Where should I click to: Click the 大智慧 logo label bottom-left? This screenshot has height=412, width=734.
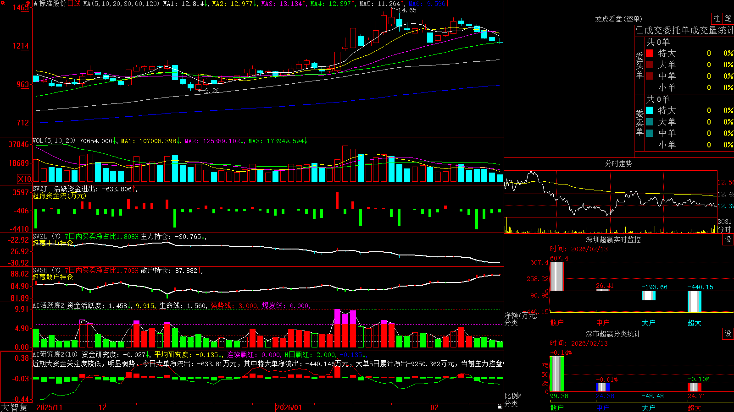tap(14, 407)
